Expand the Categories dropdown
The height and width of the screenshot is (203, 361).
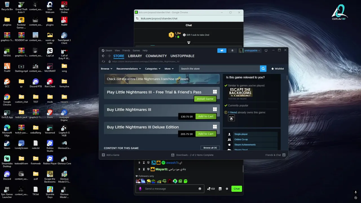tap(153, 69)
